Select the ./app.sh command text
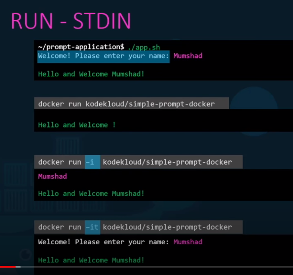293x275 pixels. (x=144, y=47)
